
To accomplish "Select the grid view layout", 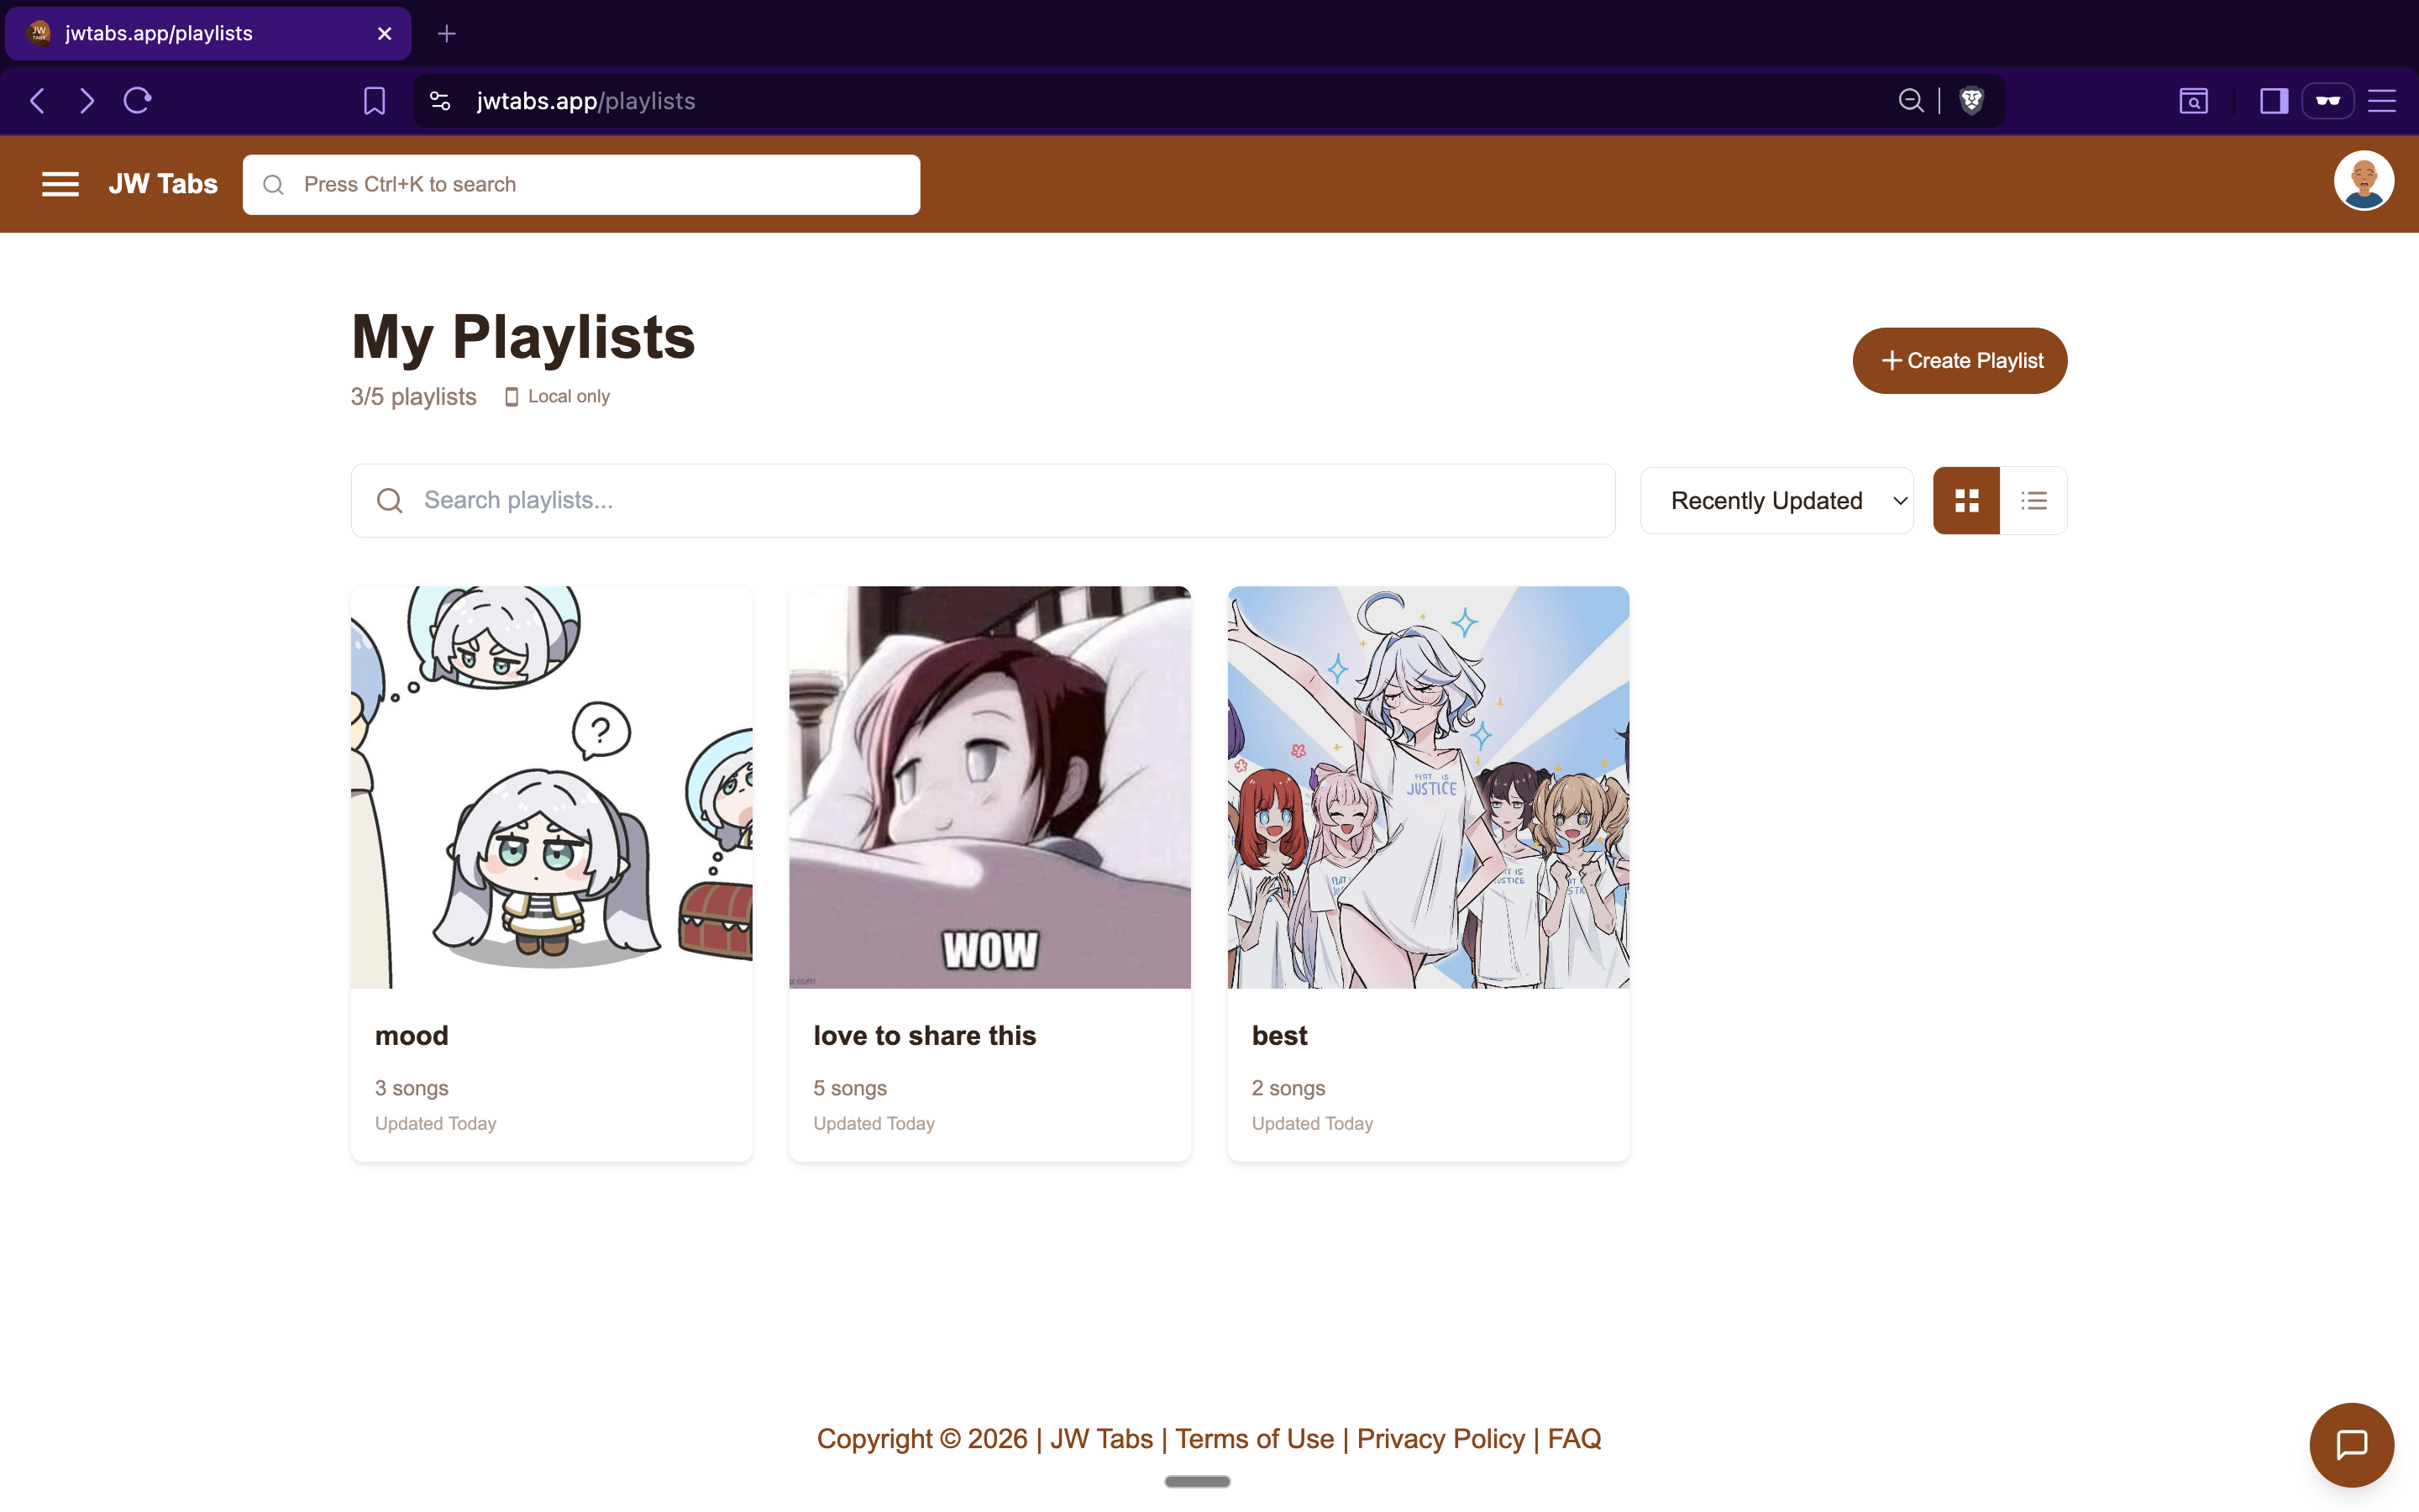I will click(1965, 500).
